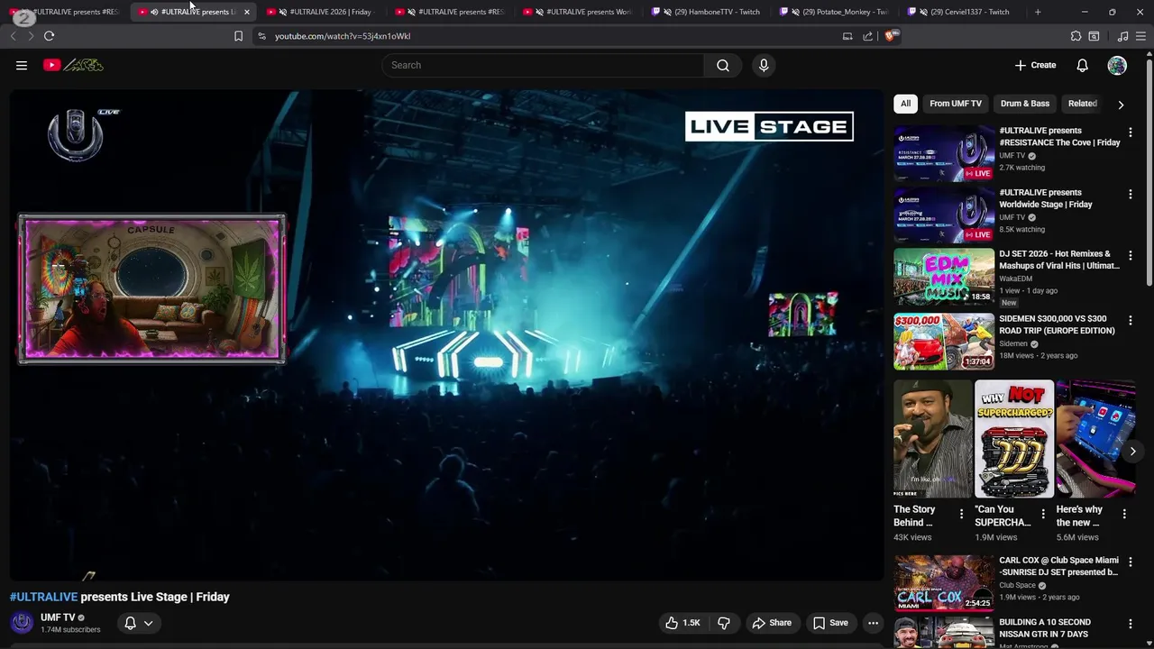Click 1.74M subscribers text
Viewport: 1154px width, 649px height.
[x=70, y=630]
